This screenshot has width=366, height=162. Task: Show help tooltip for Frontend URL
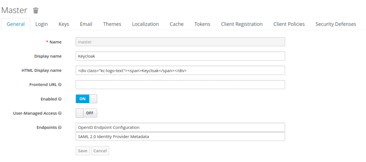[x=60, y=85]
